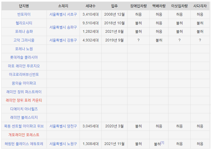Click 해링턴 플레이스's 허용 in 사다리차

[200, 144]
